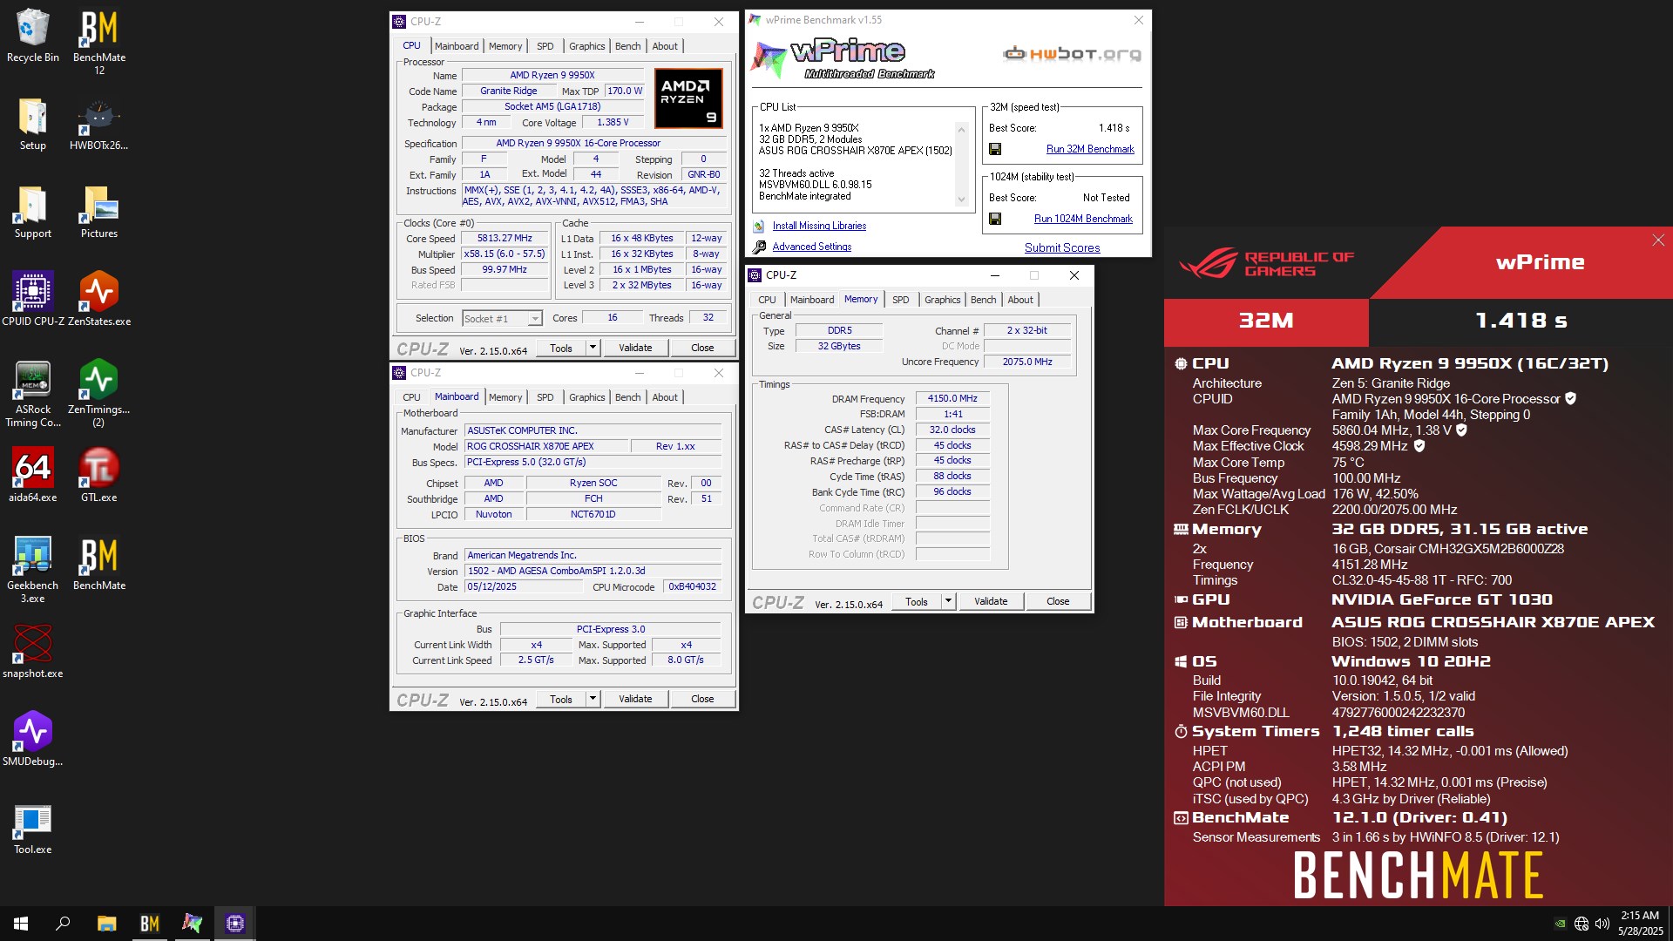Launch GTL.exe desktop icon
The height and width of the screenshot is (941, 1673).
coord(99,475)
